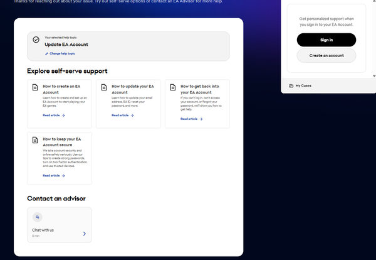Select the Change help topic link
The height and width of the screenshot is (260, 376).
[x=63, y=53]
